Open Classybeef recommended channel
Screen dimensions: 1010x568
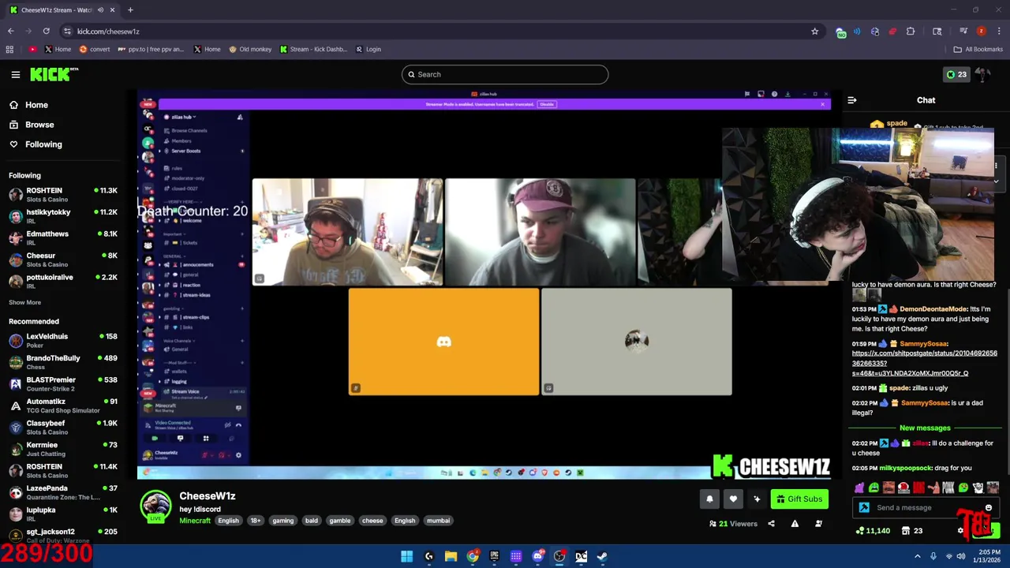[63, 427]
